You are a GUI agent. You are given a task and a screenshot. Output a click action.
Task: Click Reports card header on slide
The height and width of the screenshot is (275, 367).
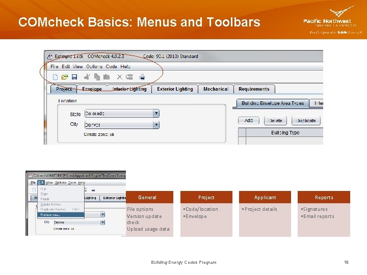[x=324, y=197]
